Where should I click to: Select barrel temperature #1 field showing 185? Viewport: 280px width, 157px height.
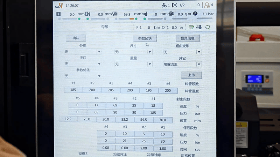click(73, 90)
